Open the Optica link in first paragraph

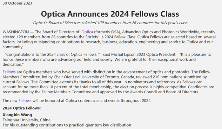pos(87,32)
